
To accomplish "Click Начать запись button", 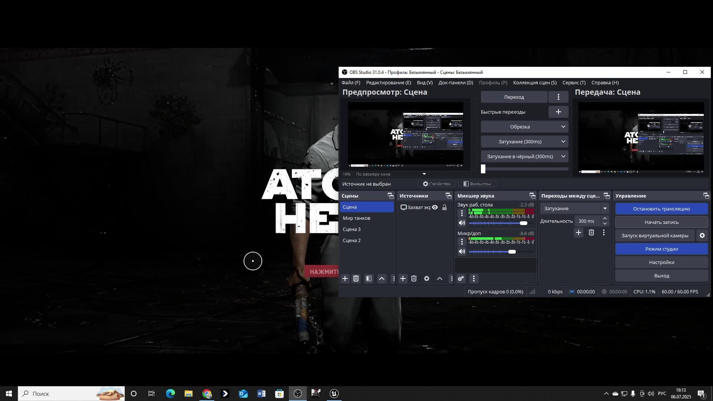I will tap(661, 222).
